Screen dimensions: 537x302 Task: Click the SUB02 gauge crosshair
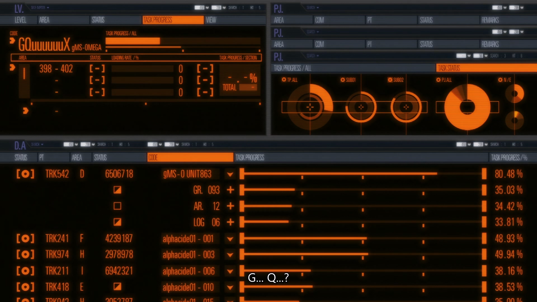pyautogui.click(x=406, y=107)
